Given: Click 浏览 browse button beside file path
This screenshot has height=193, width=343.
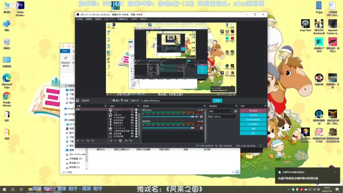Looking at the screenshot, I should point(217,100).
